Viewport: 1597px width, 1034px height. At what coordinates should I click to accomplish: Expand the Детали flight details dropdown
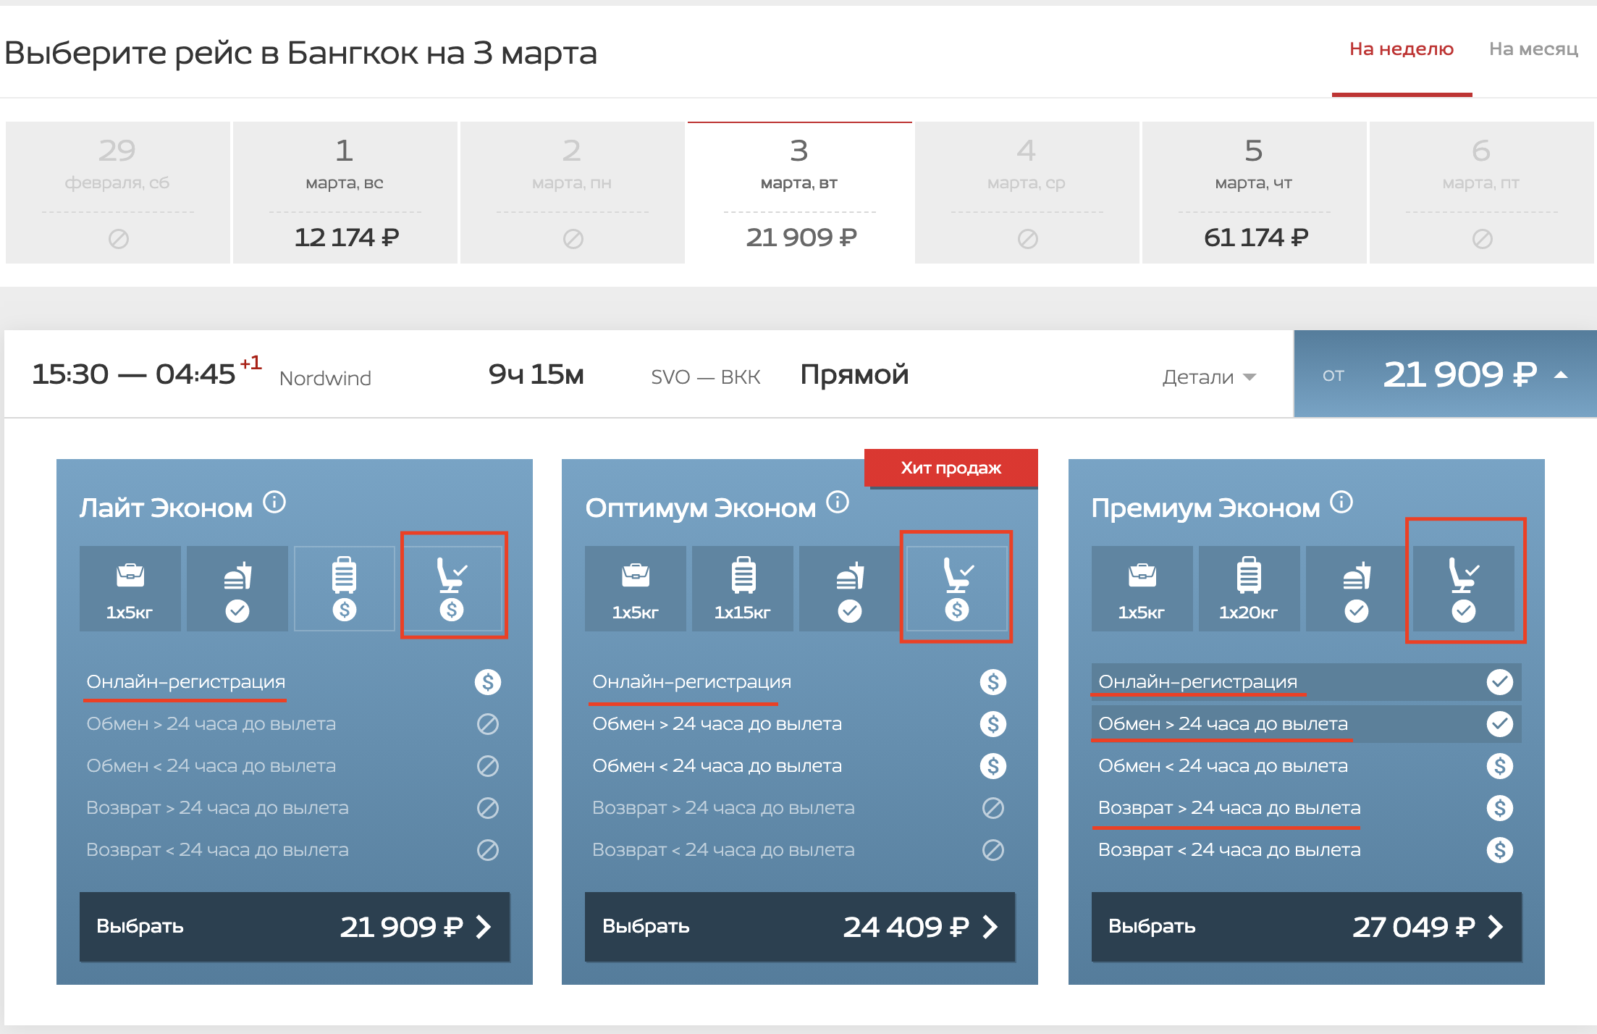pos(1209,377)
